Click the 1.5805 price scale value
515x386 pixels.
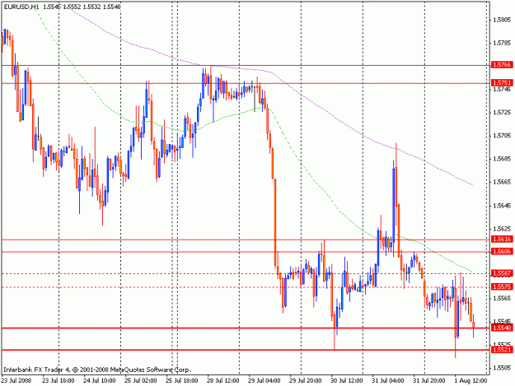pos(502,20)
